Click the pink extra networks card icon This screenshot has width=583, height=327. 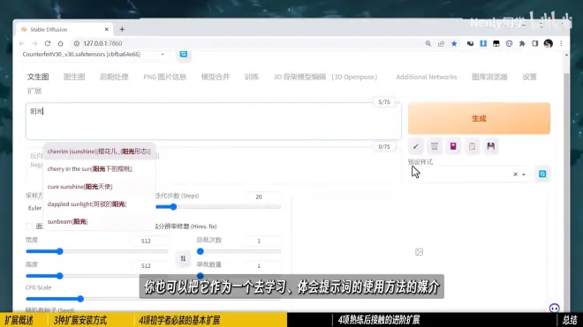point(453,146)
